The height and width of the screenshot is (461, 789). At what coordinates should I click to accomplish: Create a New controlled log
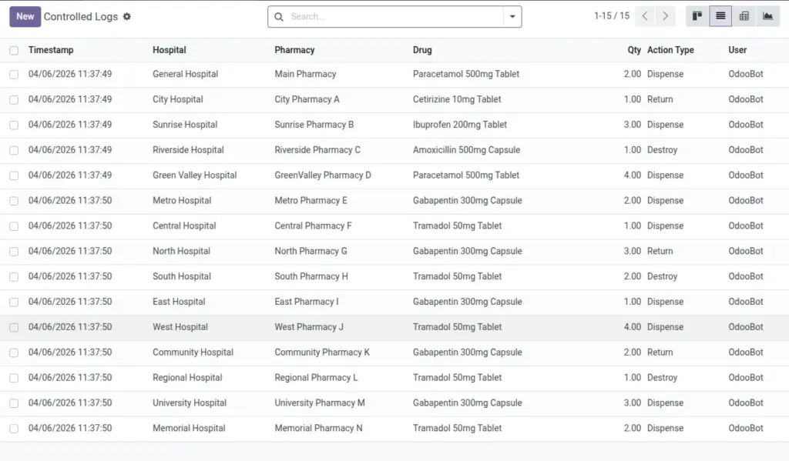point(25,17)
